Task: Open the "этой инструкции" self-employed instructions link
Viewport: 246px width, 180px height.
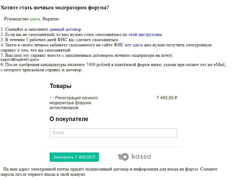Action: click(145, 34)
